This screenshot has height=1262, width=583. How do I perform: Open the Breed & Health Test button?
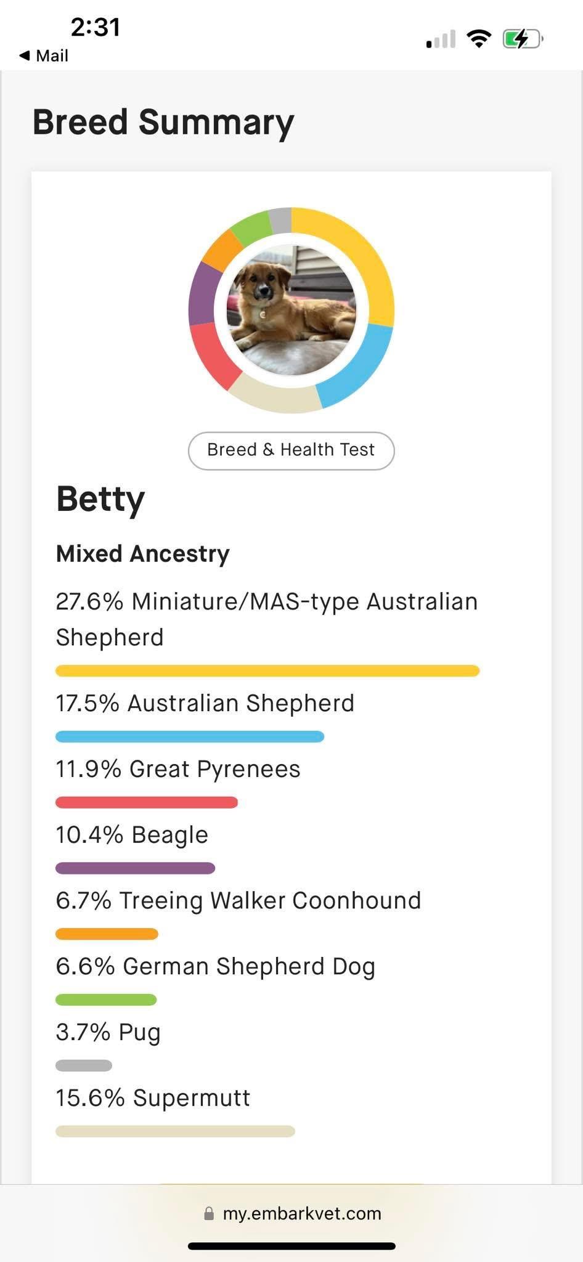[290, 450]
